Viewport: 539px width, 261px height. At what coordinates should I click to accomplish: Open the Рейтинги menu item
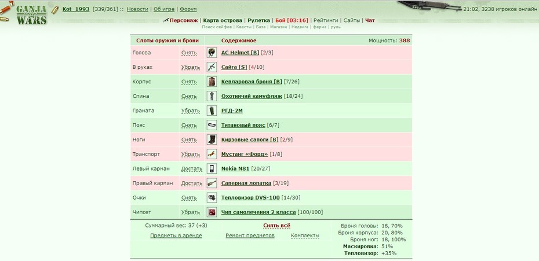point(326,20)
